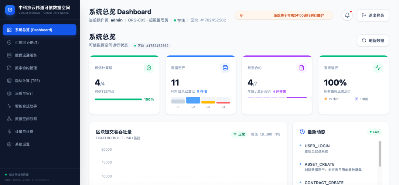Click the 数字合约管理 document icon
Screen dimensions: 399x185
click(9, 68)
